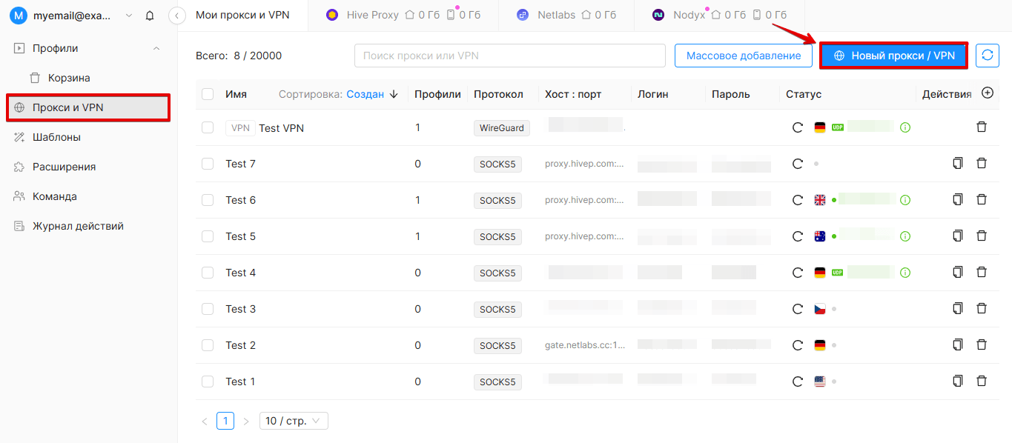This screenshot has height=443, width=1012.
Task: Copy the Test 7 proxy
Action: 957,164
